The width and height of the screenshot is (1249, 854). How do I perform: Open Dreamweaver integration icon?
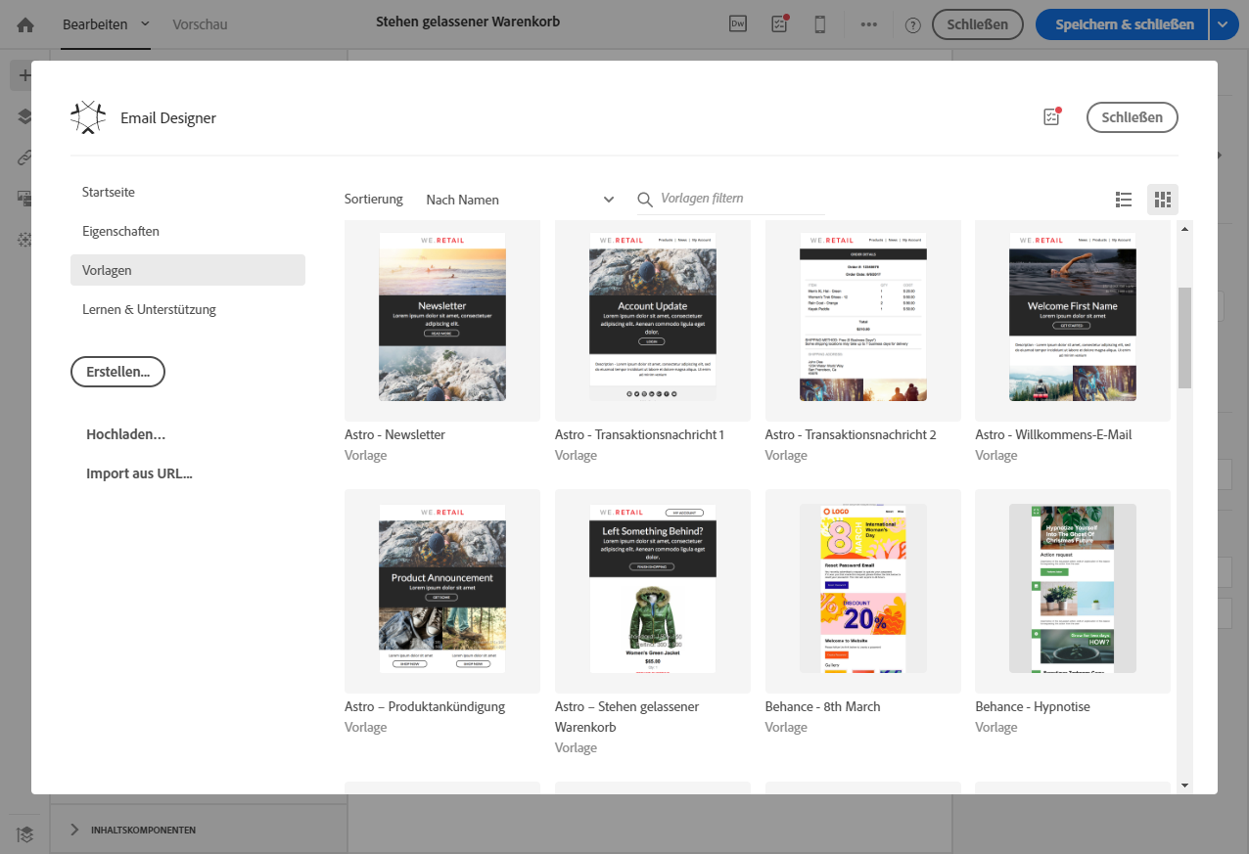(738, 24)
